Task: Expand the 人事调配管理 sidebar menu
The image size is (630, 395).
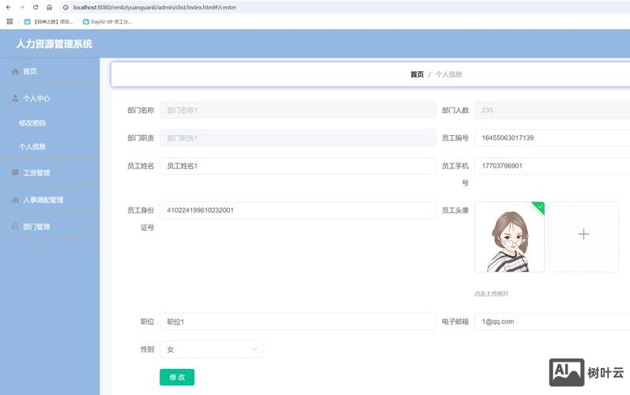Action: point(50,200)
